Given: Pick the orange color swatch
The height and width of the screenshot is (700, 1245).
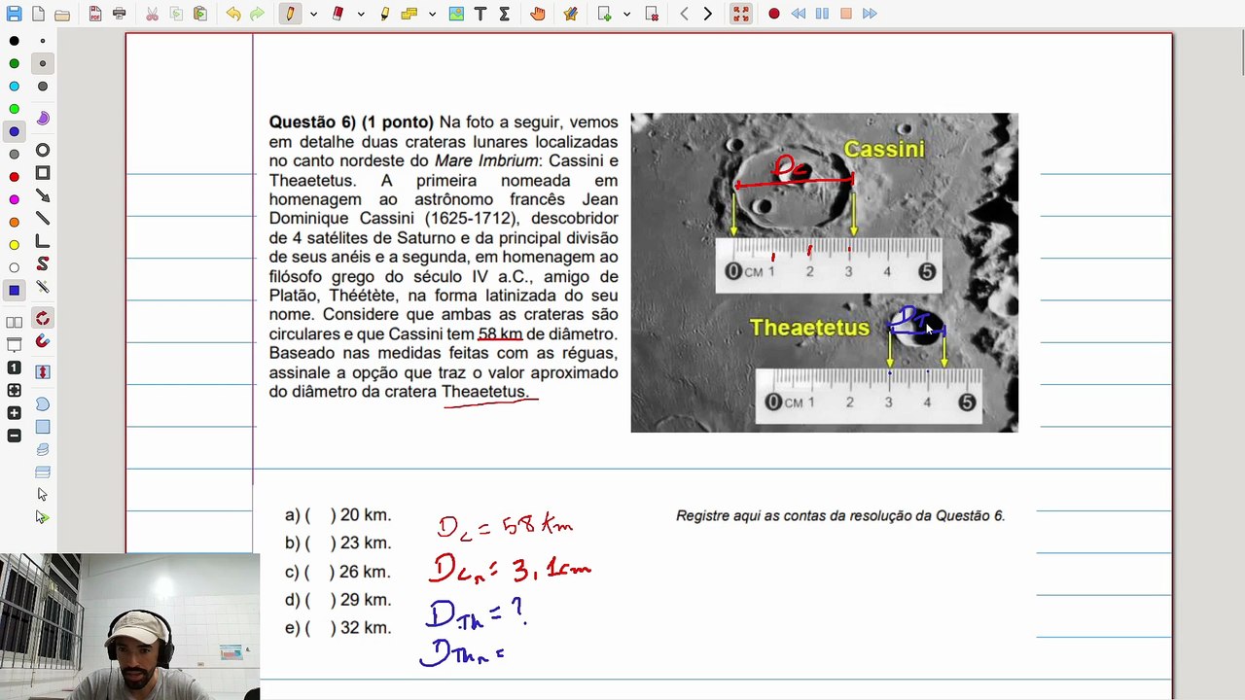Looking at the screenshot, I should click(14, 222).
